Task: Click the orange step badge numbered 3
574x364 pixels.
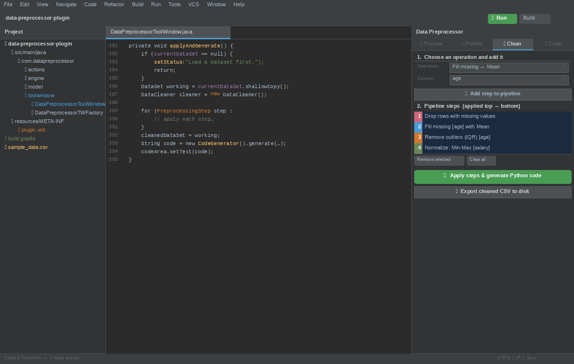Action: (419, 137)
